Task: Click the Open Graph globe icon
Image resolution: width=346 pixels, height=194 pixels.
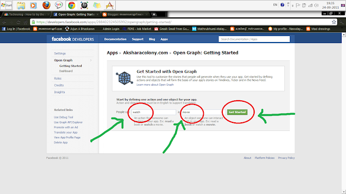Action: pos(124,78)
